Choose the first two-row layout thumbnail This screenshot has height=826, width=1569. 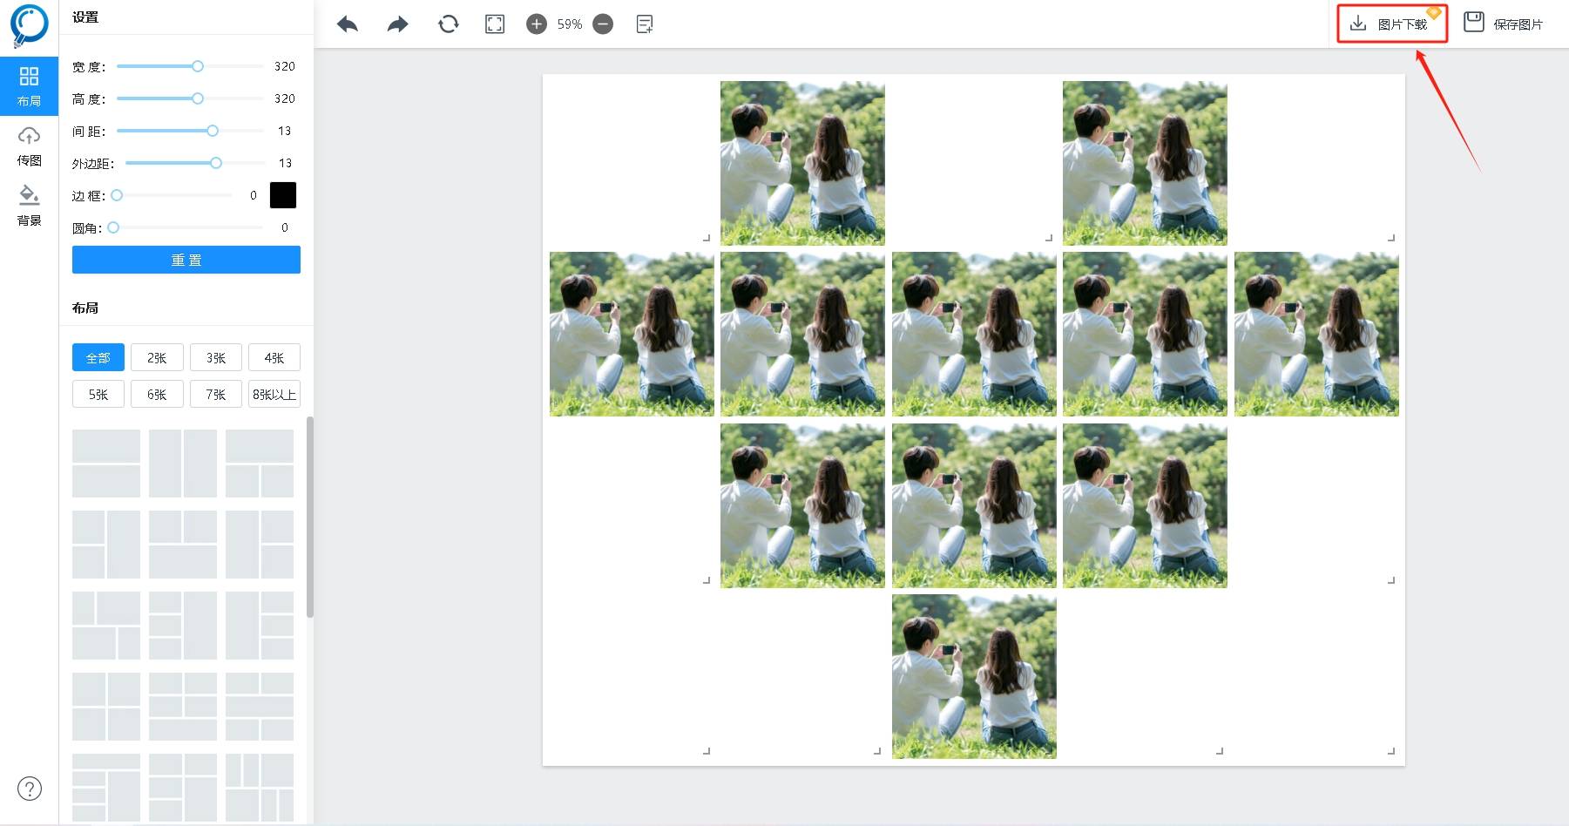point(106,464)
